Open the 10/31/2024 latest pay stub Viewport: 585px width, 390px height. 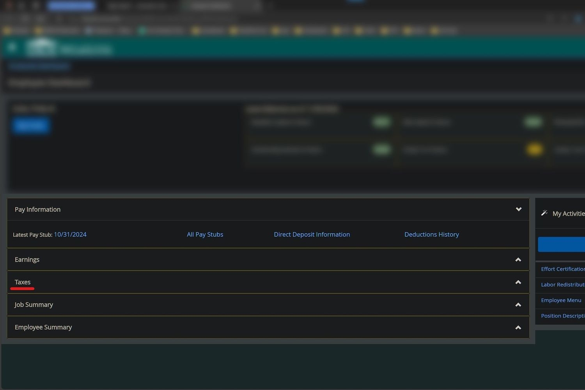pos(70,234)
